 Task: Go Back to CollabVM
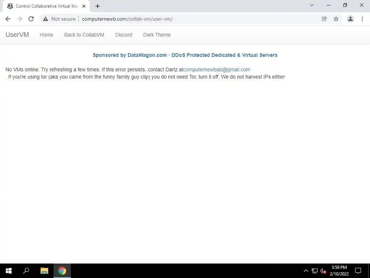click(x=84, y=35)
